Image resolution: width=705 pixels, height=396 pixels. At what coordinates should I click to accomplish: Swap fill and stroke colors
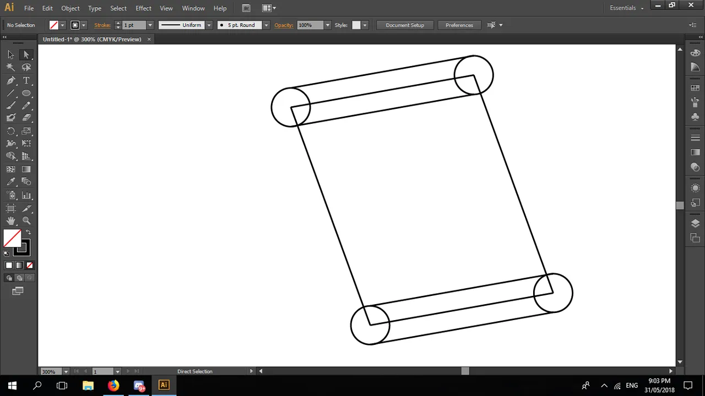[x=28, y=233]
